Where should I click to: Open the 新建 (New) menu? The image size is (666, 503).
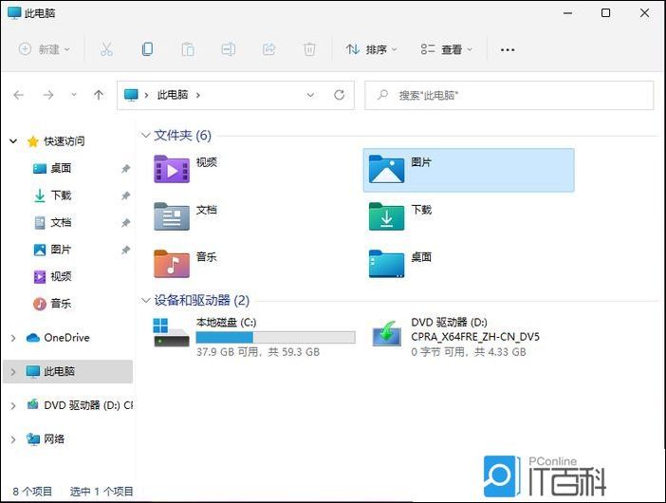click(45, 49)
